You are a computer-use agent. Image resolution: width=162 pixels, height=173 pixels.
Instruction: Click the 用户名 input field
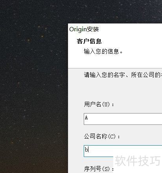(123, 119)
